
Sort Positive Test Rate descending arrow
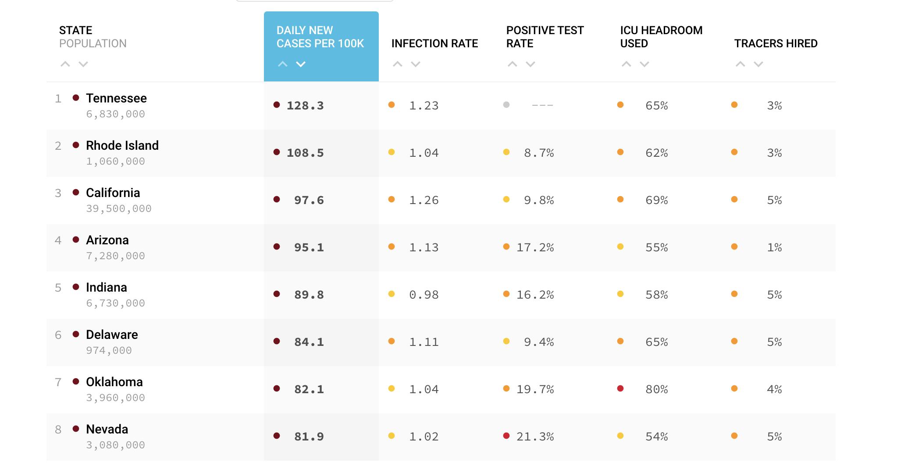530,64
